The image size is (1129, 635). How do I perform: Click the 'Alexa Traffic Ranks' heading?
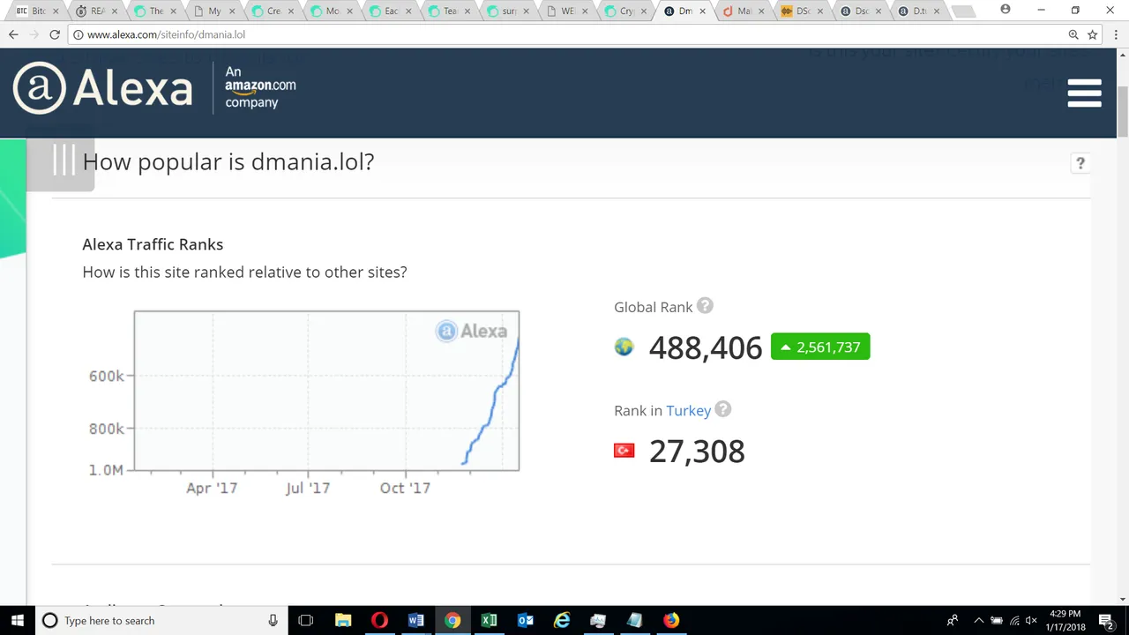pos(153,244)
